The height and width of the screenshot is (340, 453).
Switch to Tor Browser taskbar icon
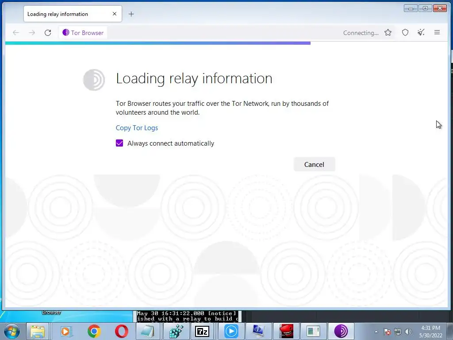341,331
